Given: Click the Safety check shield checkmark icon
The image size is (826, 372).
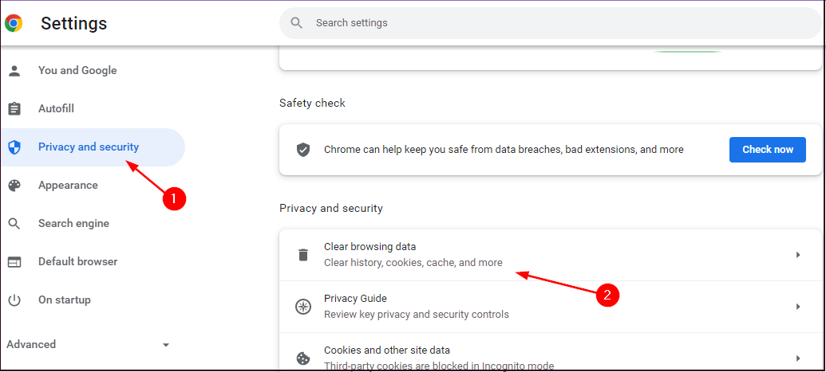Looking at the screenshot, I should [x=303, y=150].
